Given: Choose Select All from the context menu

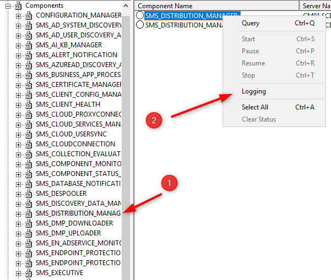Looking at the screenshot, I should 274,107.
